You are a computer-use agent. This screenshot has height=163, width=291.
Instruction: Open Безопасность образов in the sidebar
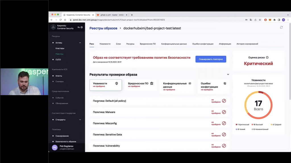[x=66, y=141]
